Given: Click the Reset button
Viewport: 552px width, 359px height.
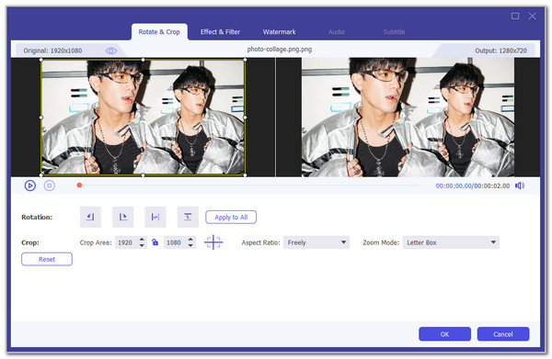Looking at the screenshot, I should click(x=47, y=259).
